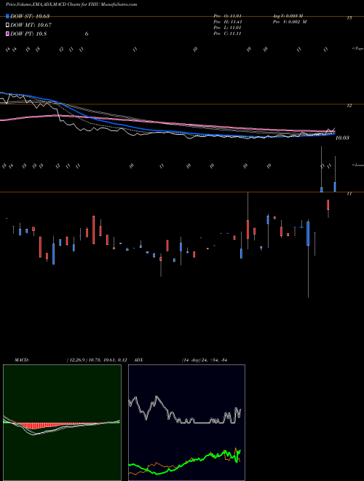Image resolution: width=364 pixels, height=481 pixels.
Task: Click the 'Pre O: 11.01' value
Action: click(228, 16)
